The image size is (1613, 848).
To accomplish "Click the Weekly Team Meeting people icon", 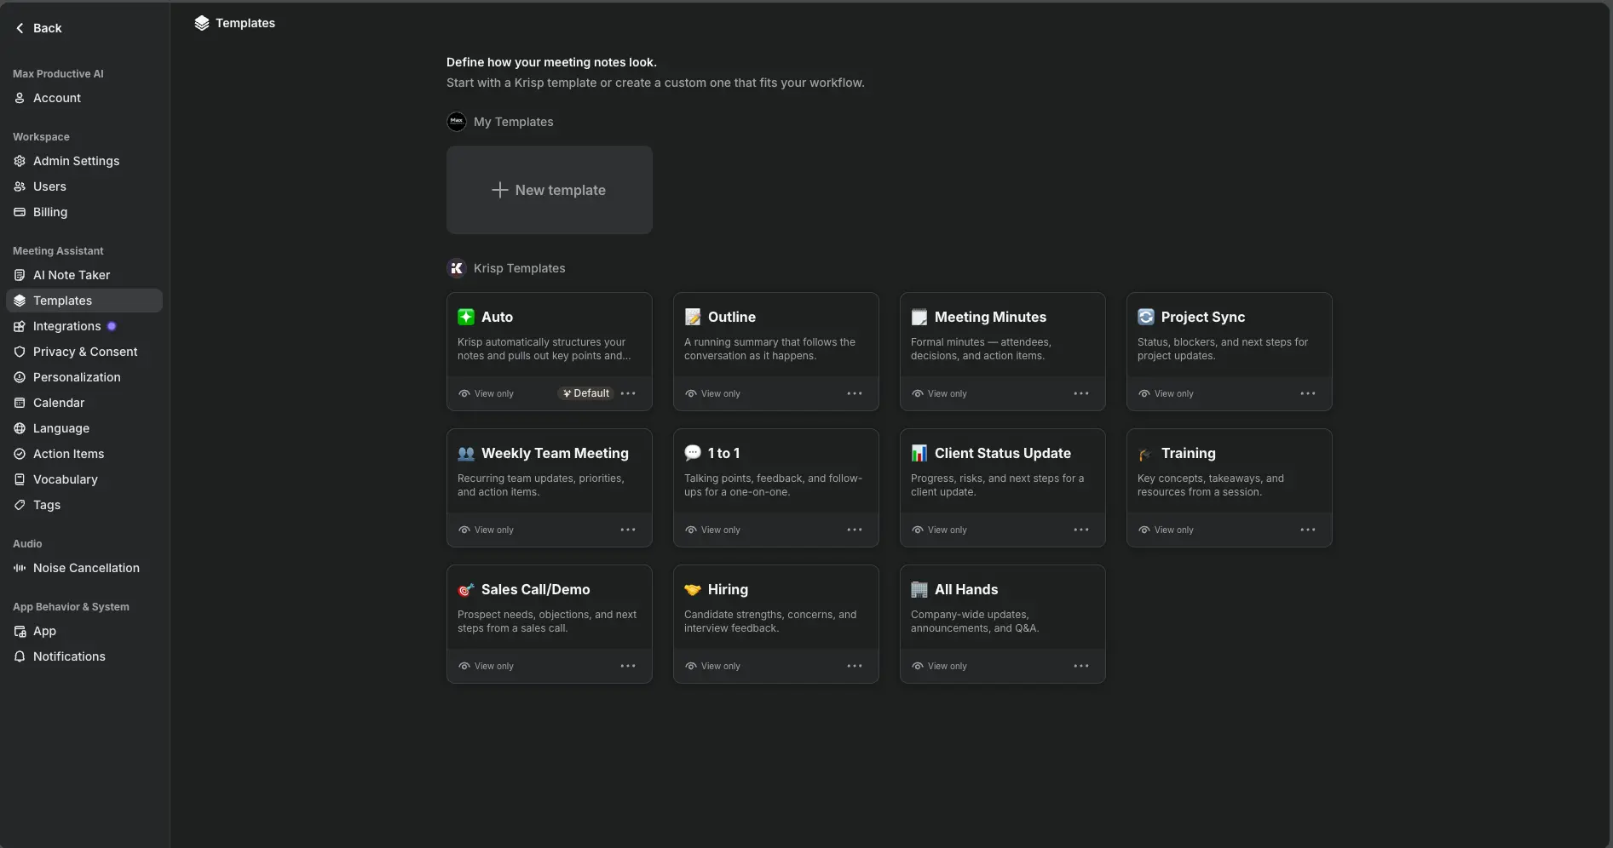I will click(x=466, y=453).
